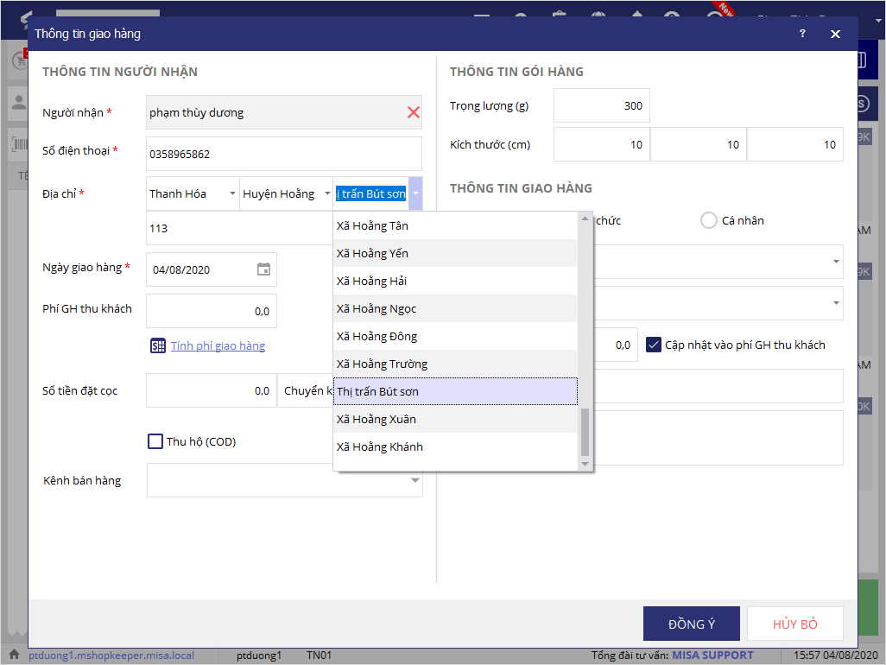
Task: Click the home icon in status bar
Action: 14,655
